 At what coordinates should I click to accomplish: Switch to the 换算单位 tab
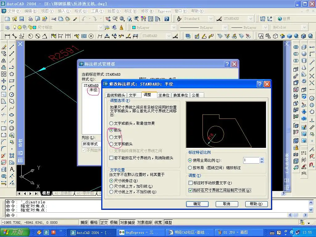coord(181,95)
